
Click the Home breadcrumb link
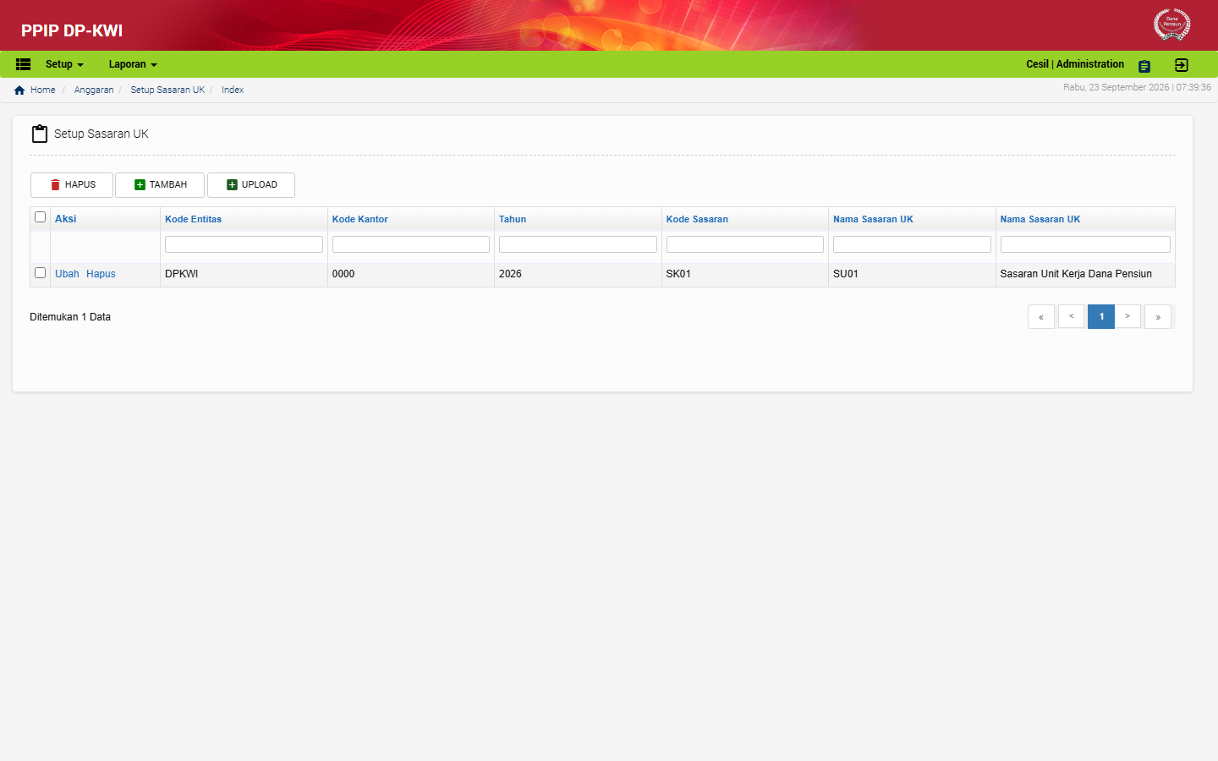point(42,90)
